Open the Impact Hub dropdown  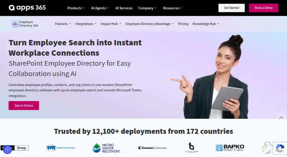pos(111,24)
